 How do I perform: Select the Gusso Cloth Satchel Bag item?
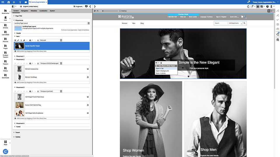tap(52, 105)
